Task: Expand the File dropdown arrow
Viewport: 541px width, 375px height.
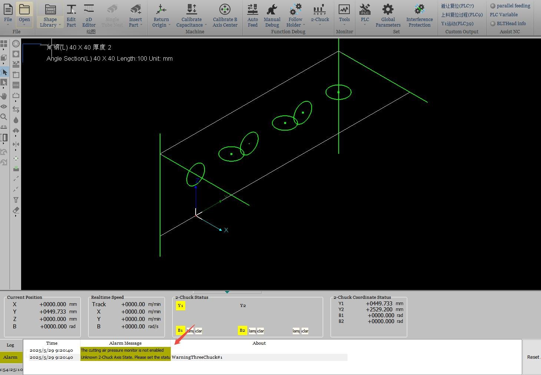Action: 8,25
